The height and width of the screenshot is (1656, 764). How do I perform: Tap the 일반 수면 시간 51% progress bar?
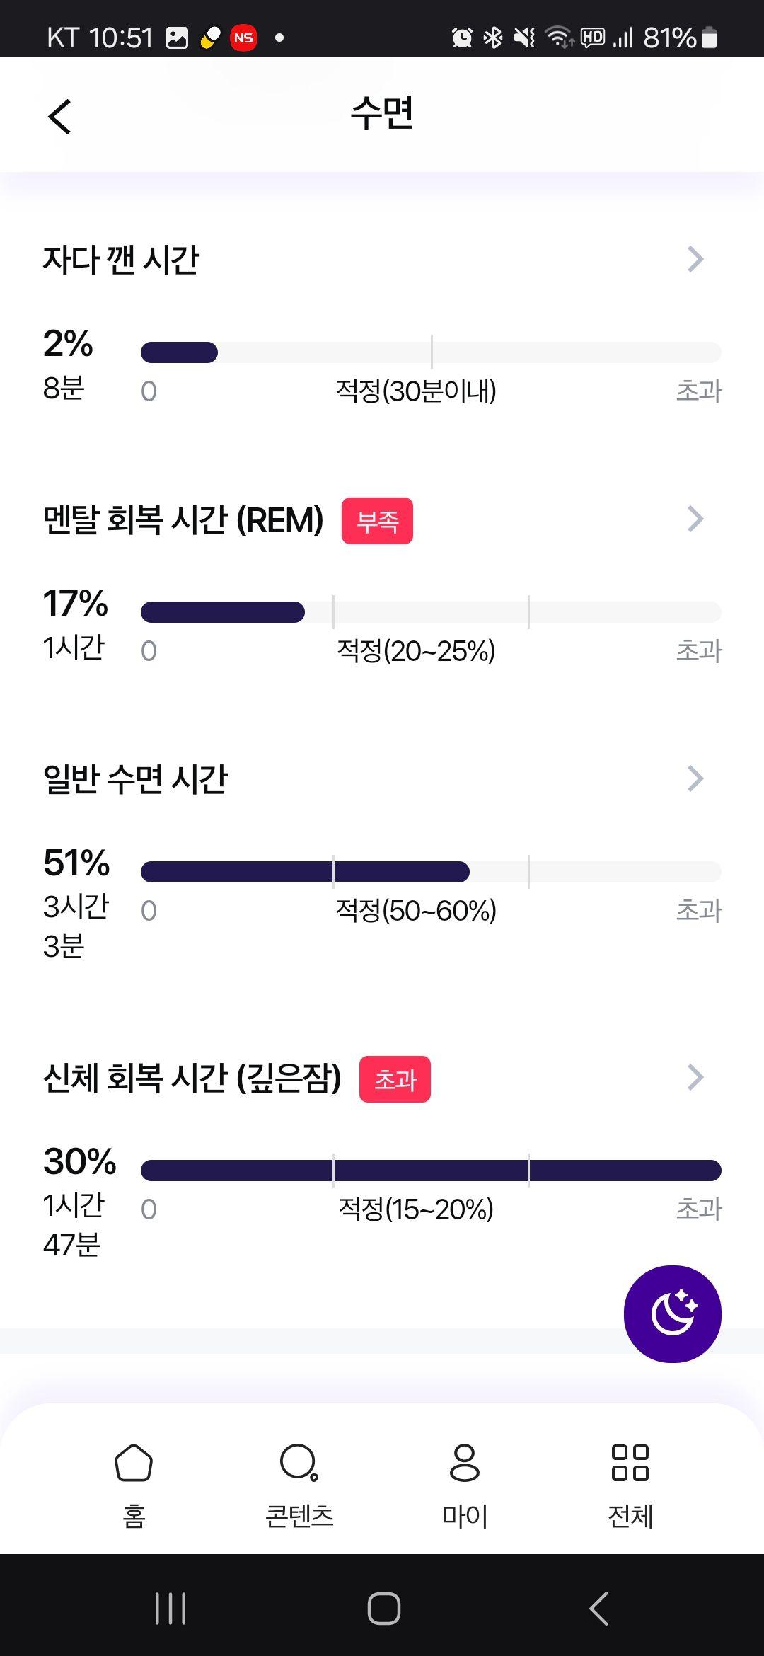pos(431,871)
